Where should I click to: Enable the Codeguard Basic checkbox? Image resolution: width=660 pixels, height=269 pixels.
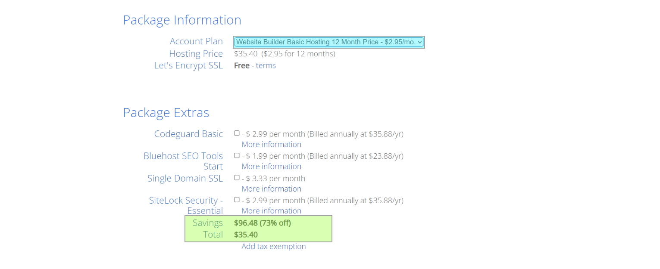tap(237, 133)
